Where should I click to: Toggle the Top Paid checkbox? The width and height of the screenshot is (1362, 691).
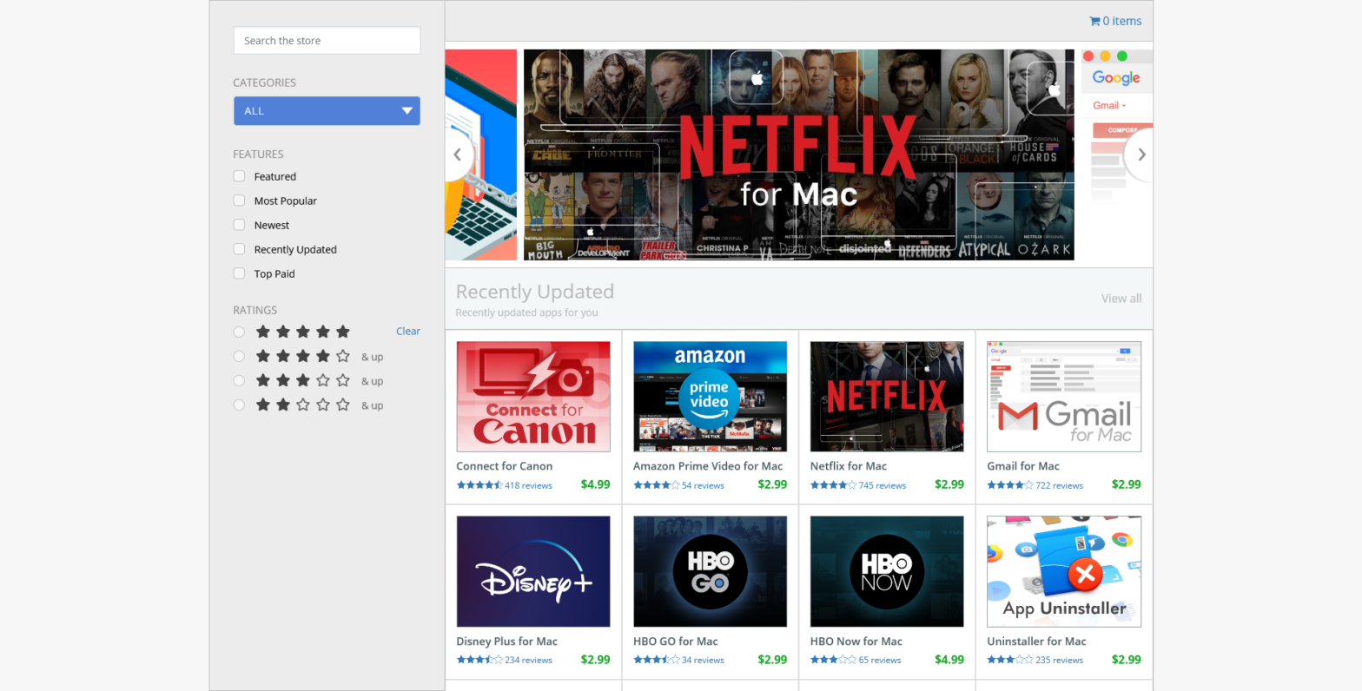(239, 273)
